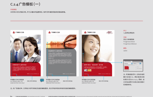This screenshot has height=97, width=153.
Task: Select the smiling woman portrait photo
Action: (x=97, y=48)
